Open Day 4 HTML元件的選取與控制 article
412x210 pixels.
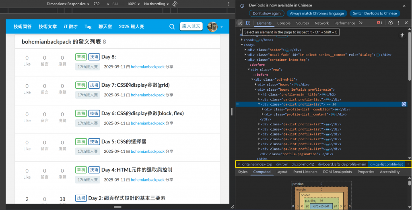[x=137, y=170]
